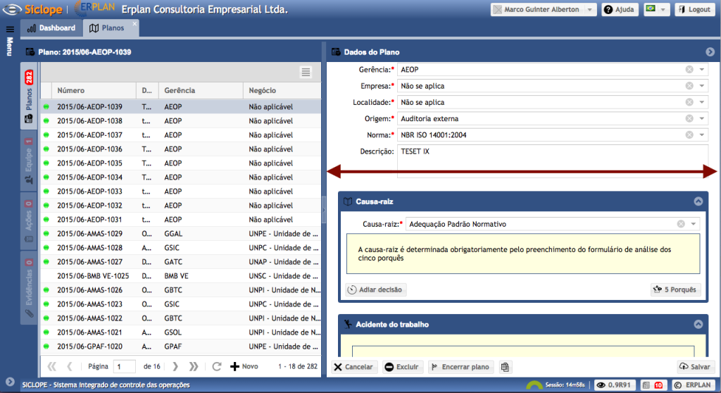The image size is (721, 393).
Task: Switch to the Dashboard tab
Action: (x=51, y=28)
